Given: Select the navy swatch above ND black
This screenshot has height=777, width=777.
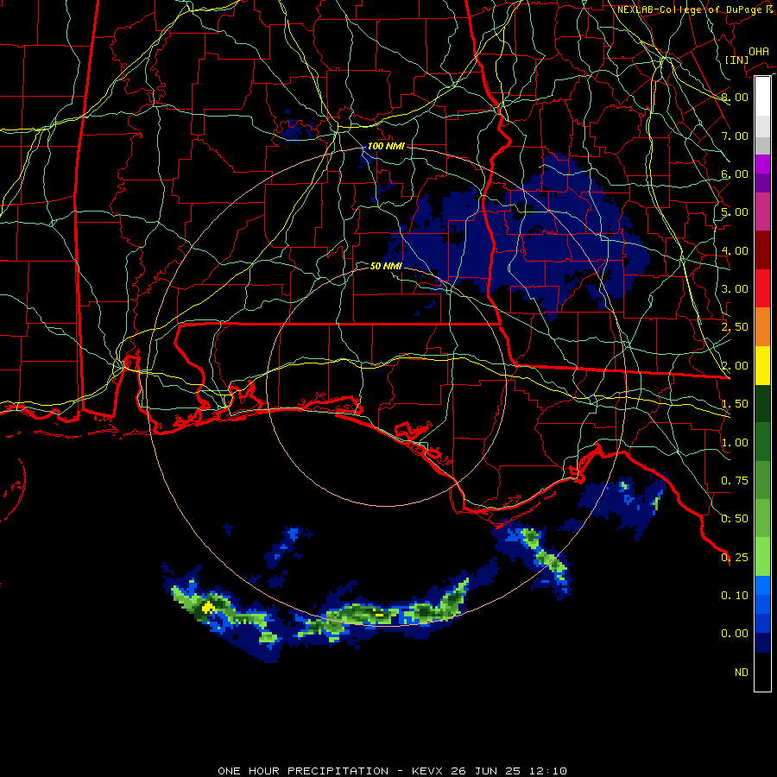Looking at the screenshot, I should click(x=762, y=643).
